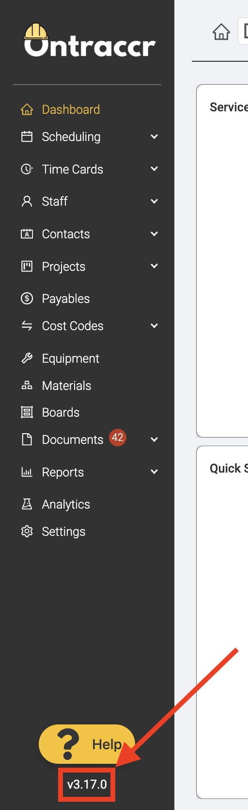Click the Staff person icon
The image size is (248, 810).
click(27, 201)
